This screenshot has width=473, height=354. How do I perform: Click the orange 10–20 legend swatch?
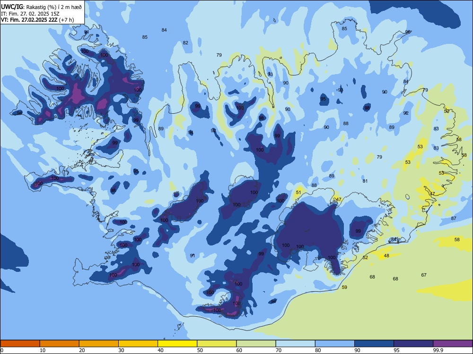click(60, 344)
